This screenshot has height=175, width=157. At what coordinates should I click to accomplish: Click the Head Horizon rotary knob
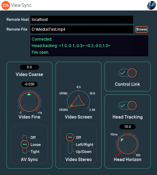128,144
